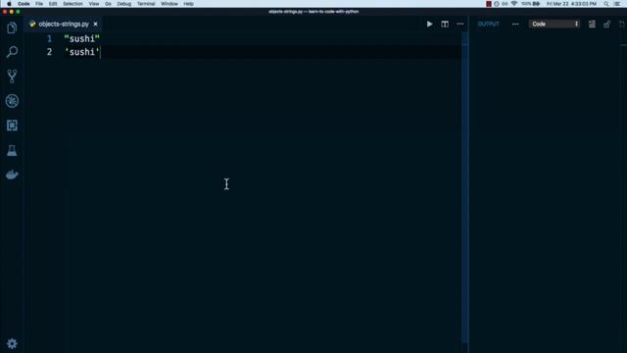Open the Go menu
Screen dimensions: 627x353
pyautogui.click(x=108, y=4)
